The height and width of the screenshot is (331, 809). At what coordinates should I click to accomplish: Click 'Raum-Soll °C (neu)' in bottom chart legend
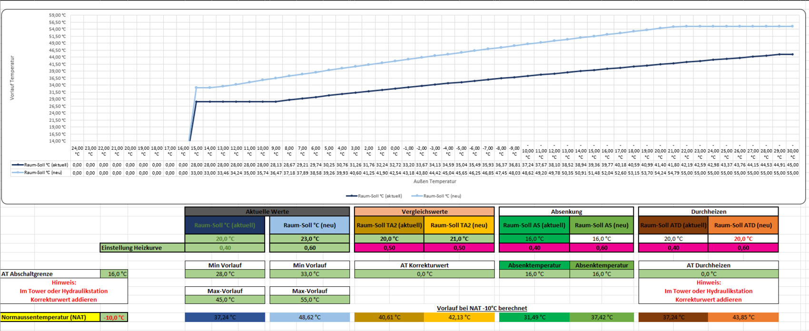pyautogui.click(x=442, y=196)
